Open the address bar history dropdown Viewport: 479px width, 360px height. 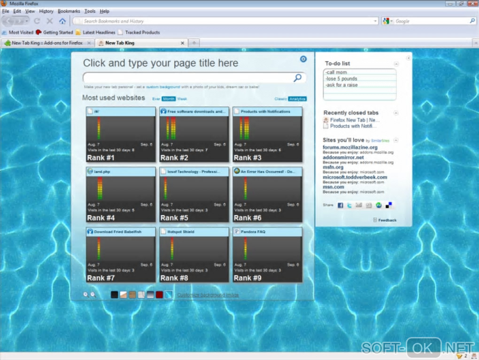pos(375,21)
